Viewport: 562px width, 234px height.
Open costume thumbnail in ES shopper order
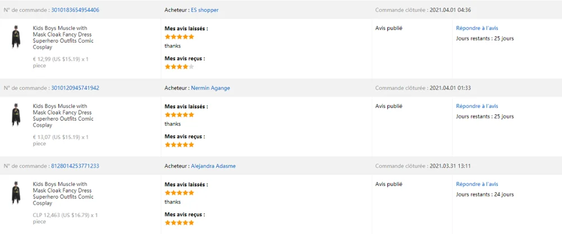[x=16, y=37]
